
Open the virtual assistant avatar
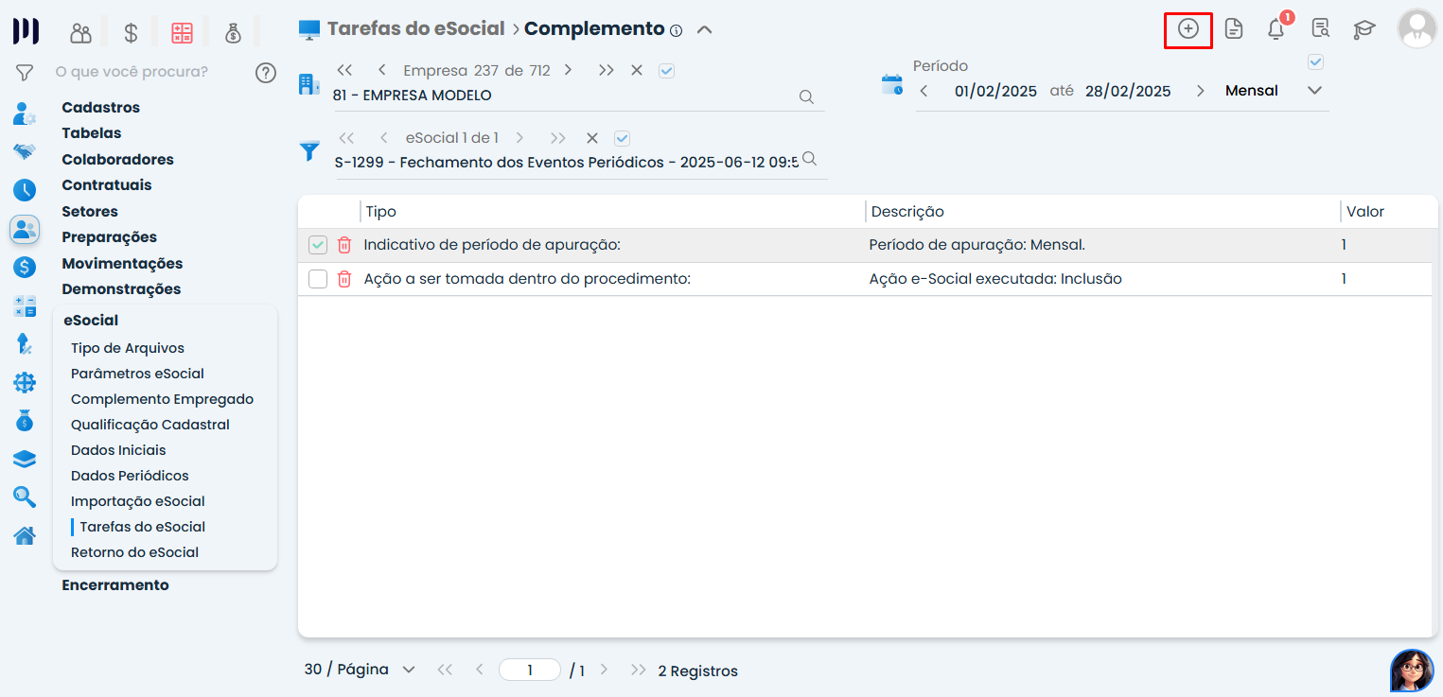1412,671
